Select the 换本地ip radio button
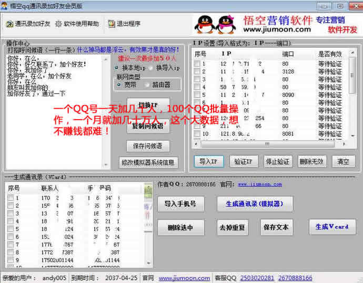 click(116, 68)
